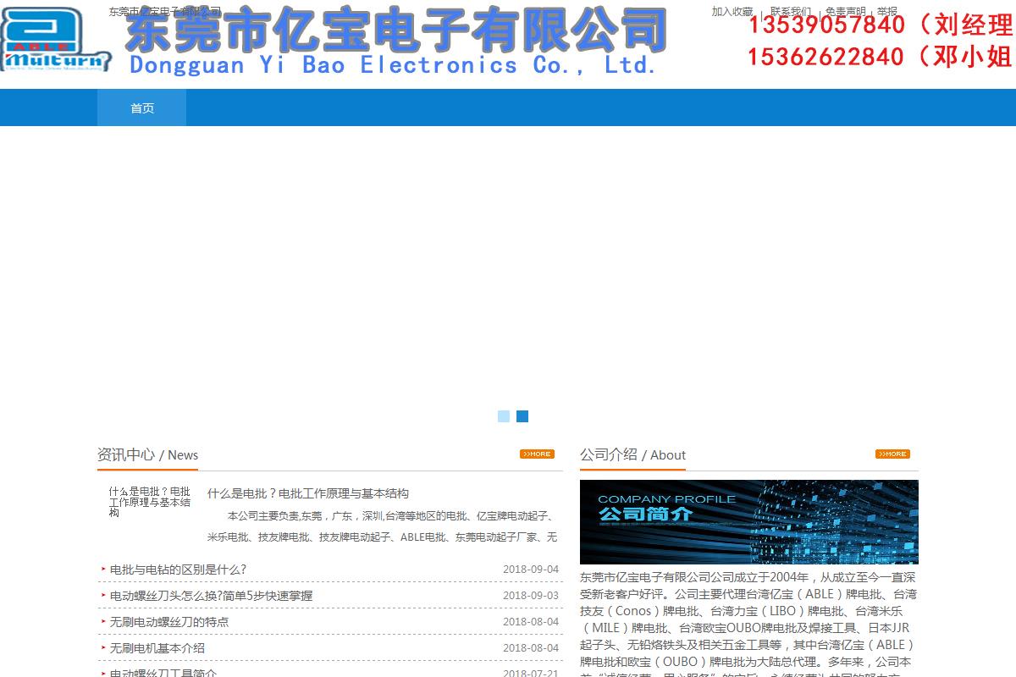Image resolution: width=1016 pixels, height=677 pixels.
Task: Open featured article 什么是电批？电批工作原理与基本结构 title
Action: (308, 493)
